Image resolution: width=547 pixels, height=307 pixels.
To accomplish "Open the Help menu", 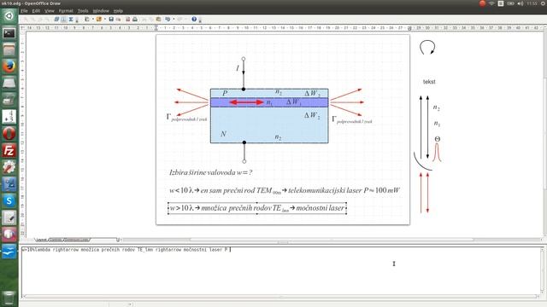I will coord(118,11).
